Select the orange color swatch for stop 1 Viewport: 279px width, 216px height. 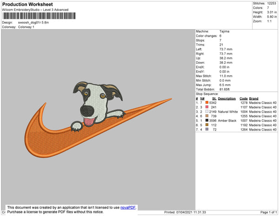207,102
